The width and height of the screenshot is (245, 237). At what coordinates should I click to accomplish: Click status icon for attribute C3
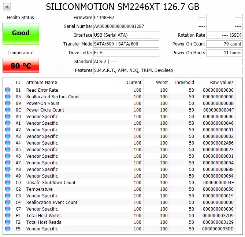8,196
